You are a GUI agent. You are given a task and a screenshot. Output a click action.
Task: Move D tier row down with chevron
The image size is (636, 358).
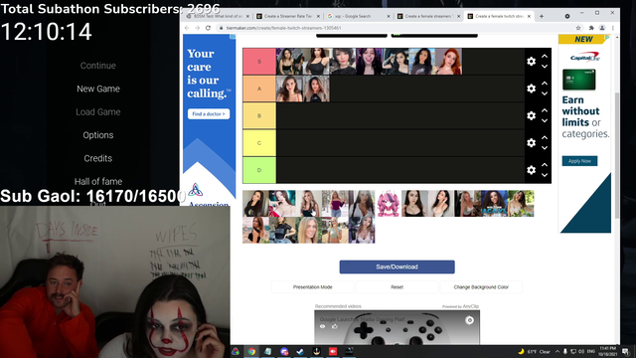pos(545,175)
